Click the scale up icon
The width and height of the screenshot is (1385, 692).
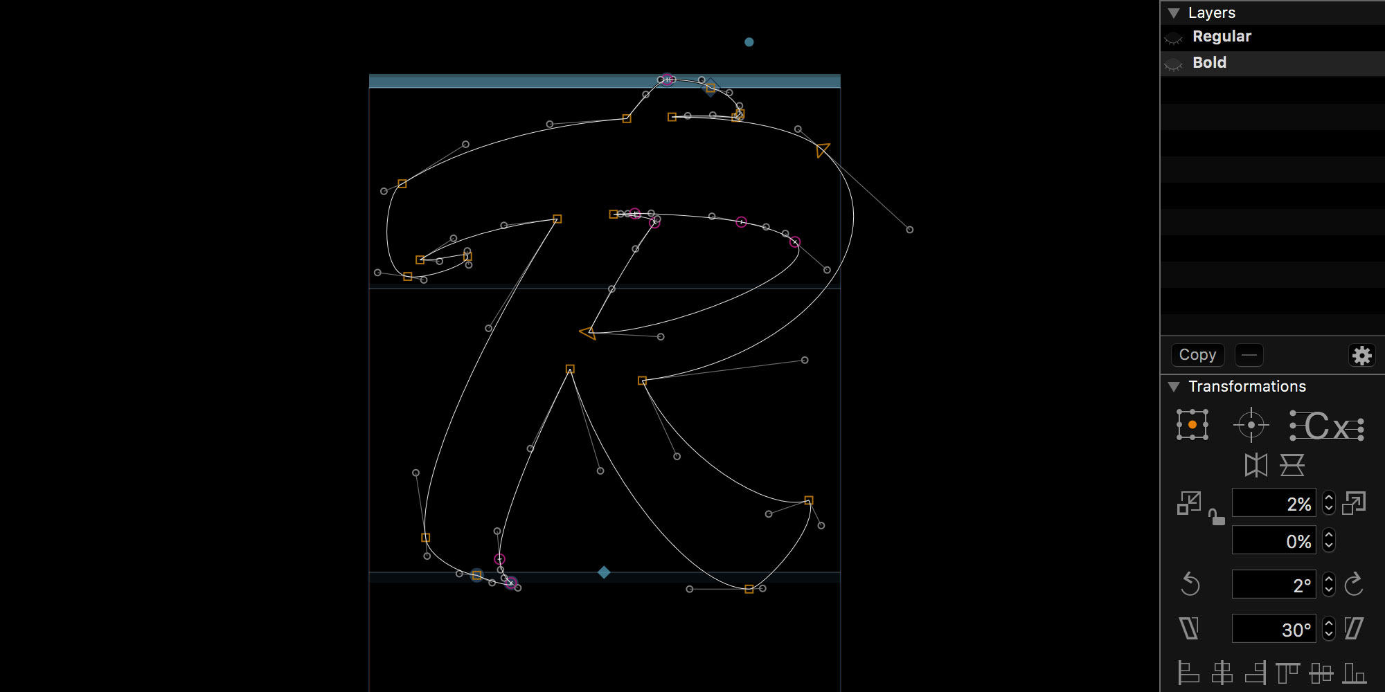pyautogui.click(x=1354, y=503)
